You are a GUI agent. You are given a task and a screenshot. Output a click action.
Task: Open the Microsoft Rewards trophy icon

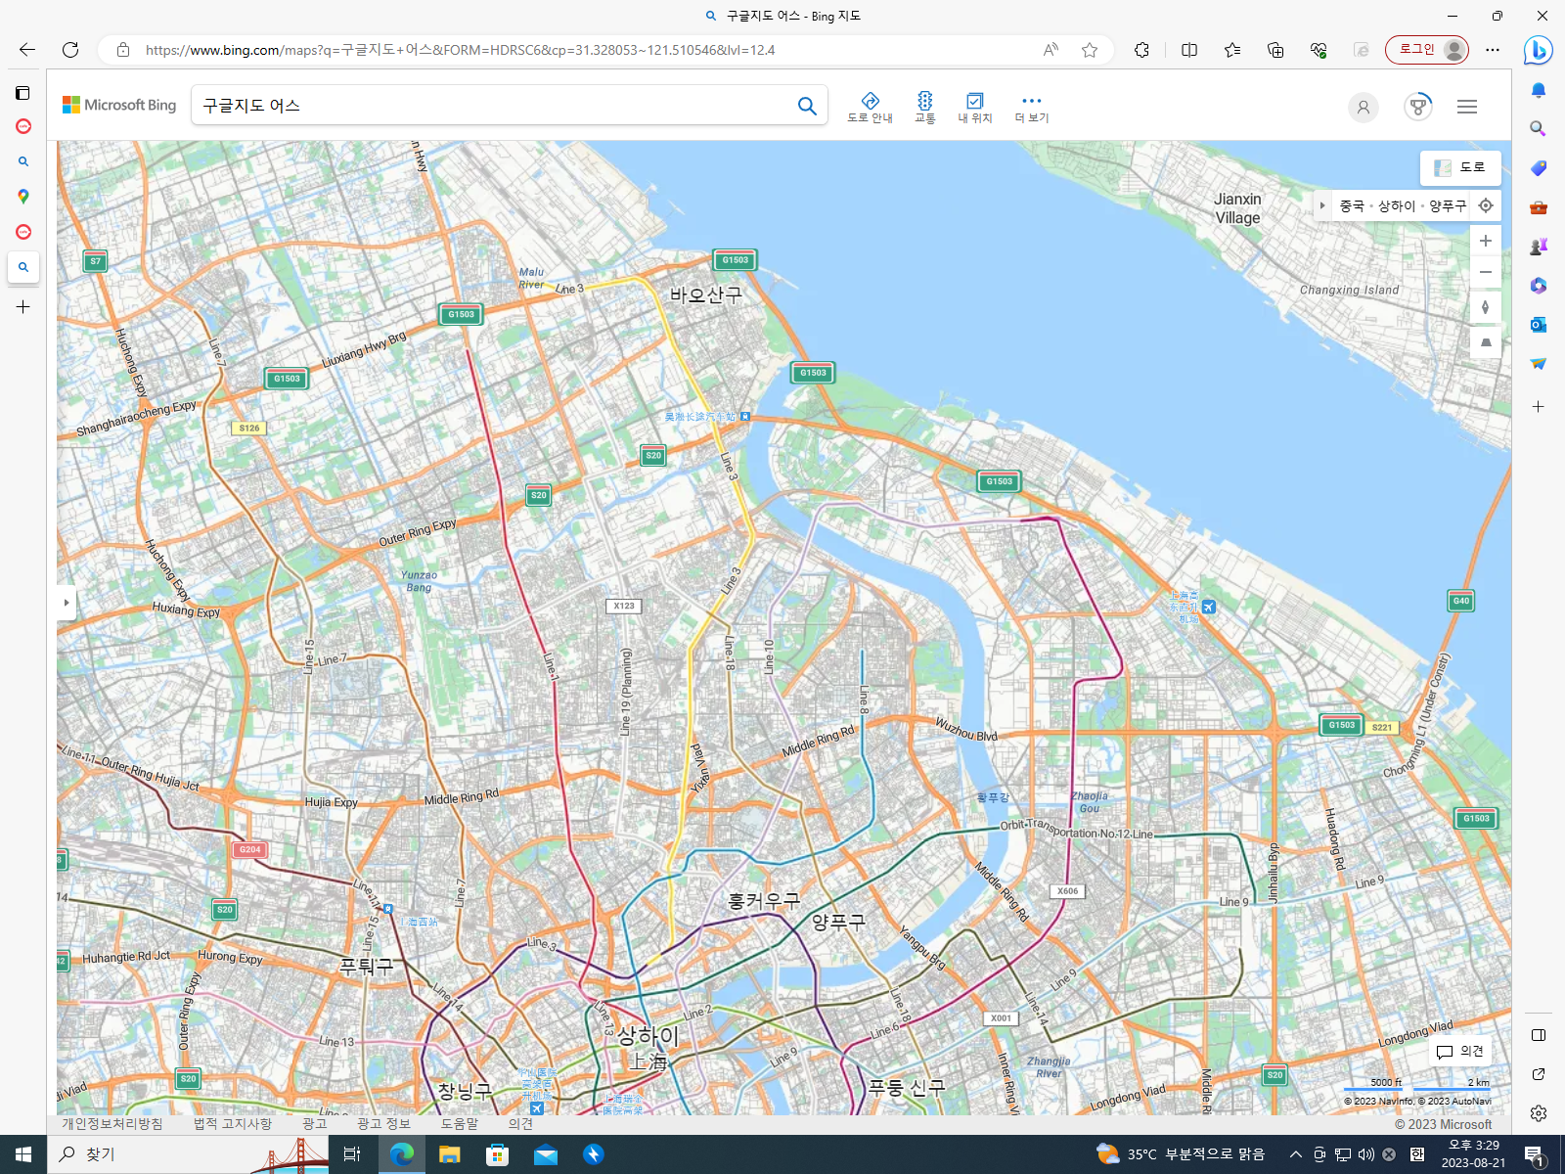[x=1417, y=107]
